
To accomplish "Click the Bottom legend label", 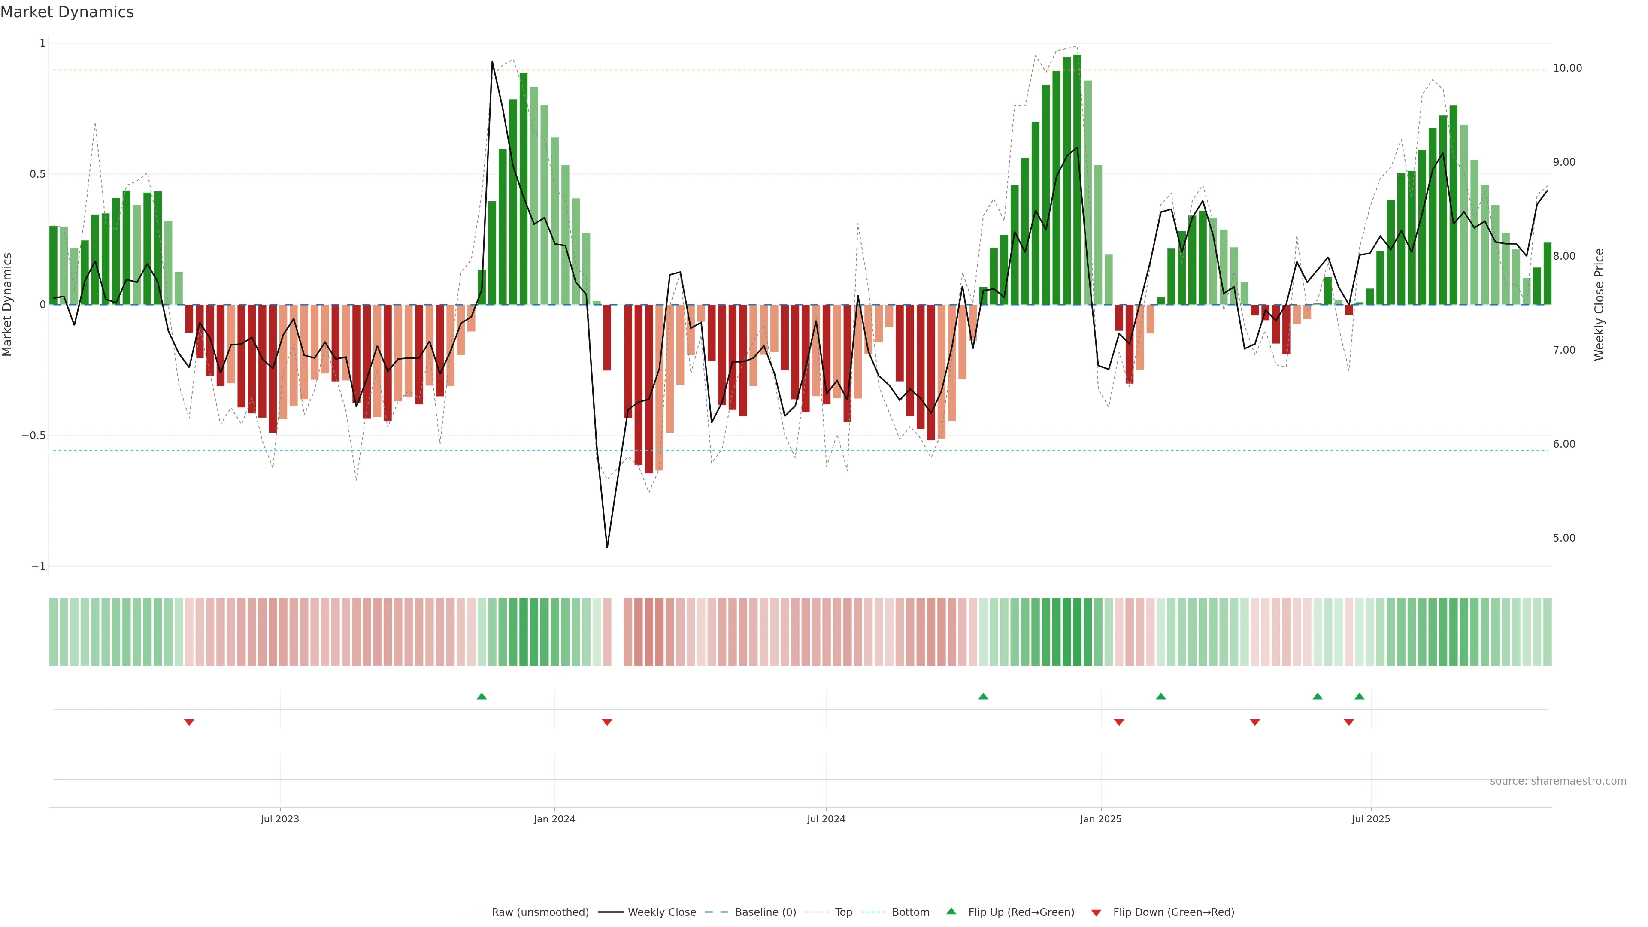I will tap(910, 912).
